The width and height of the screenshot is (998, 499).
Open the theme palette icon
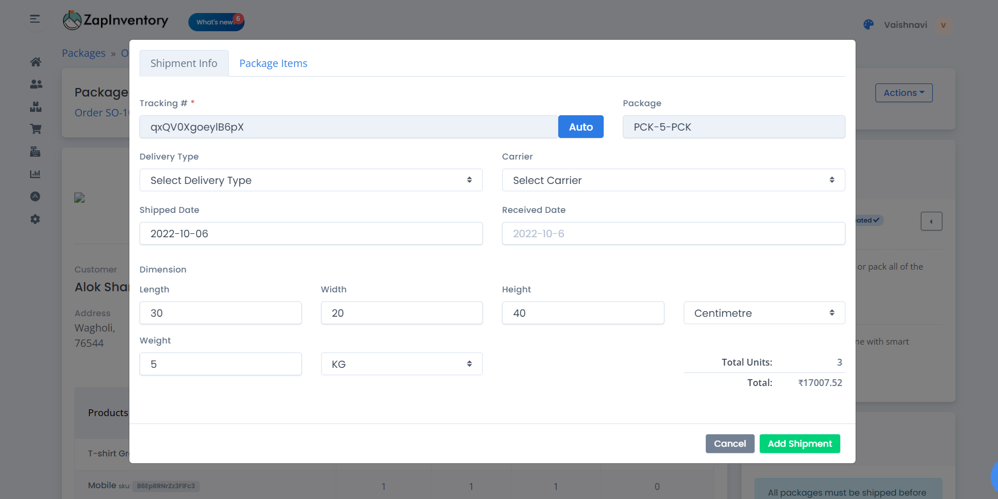868,24
